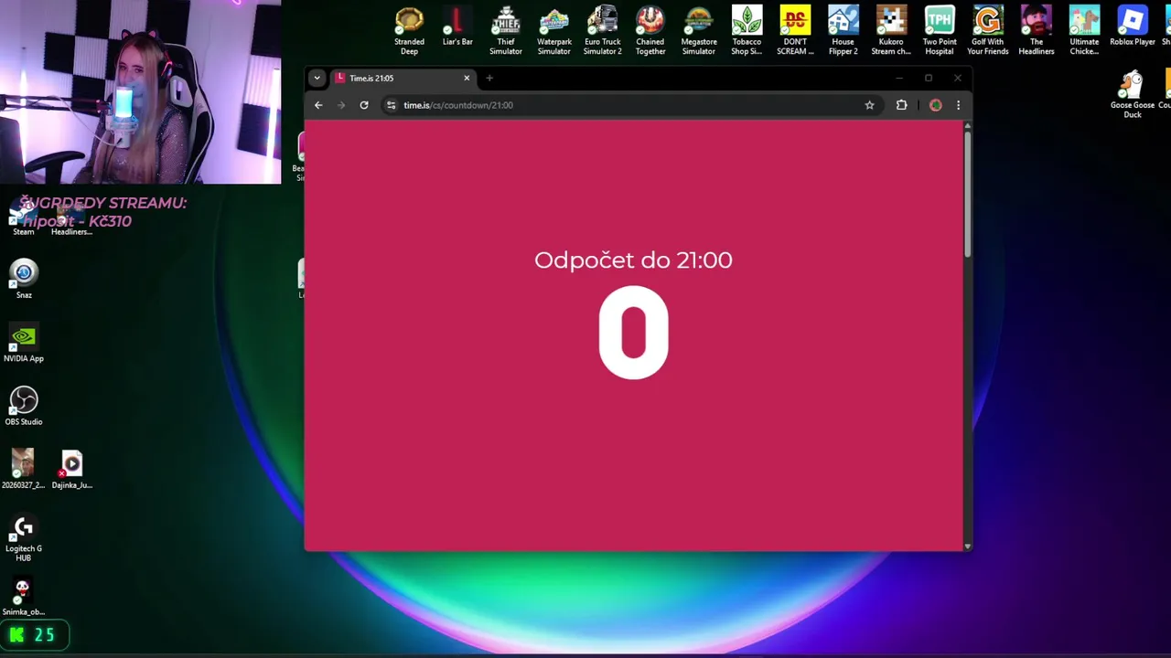This screenshot has width=1171, height=658.
Task: Open Goose Goose Duck desktop icon
Action: point(1133,94)
